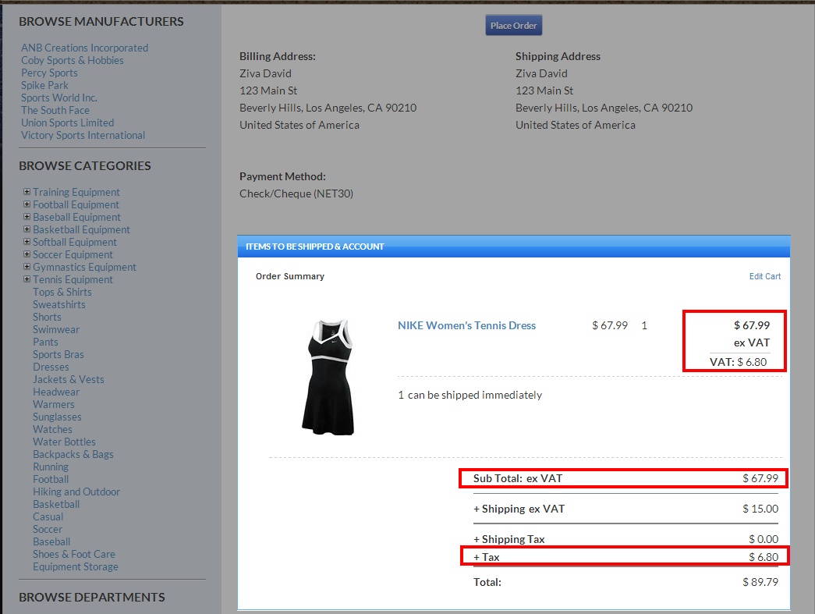This screenshot has width=815, height=614.
Task: Browse the Hiking and Outdoor category
Action: pyautogui.click(x=76, y=492)
